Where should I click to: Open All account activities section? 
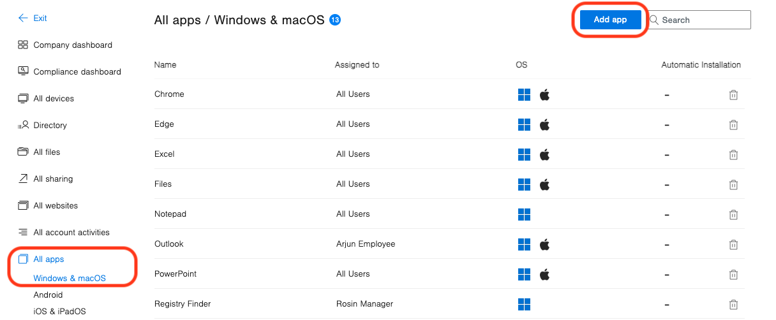[x=71, y=233]
